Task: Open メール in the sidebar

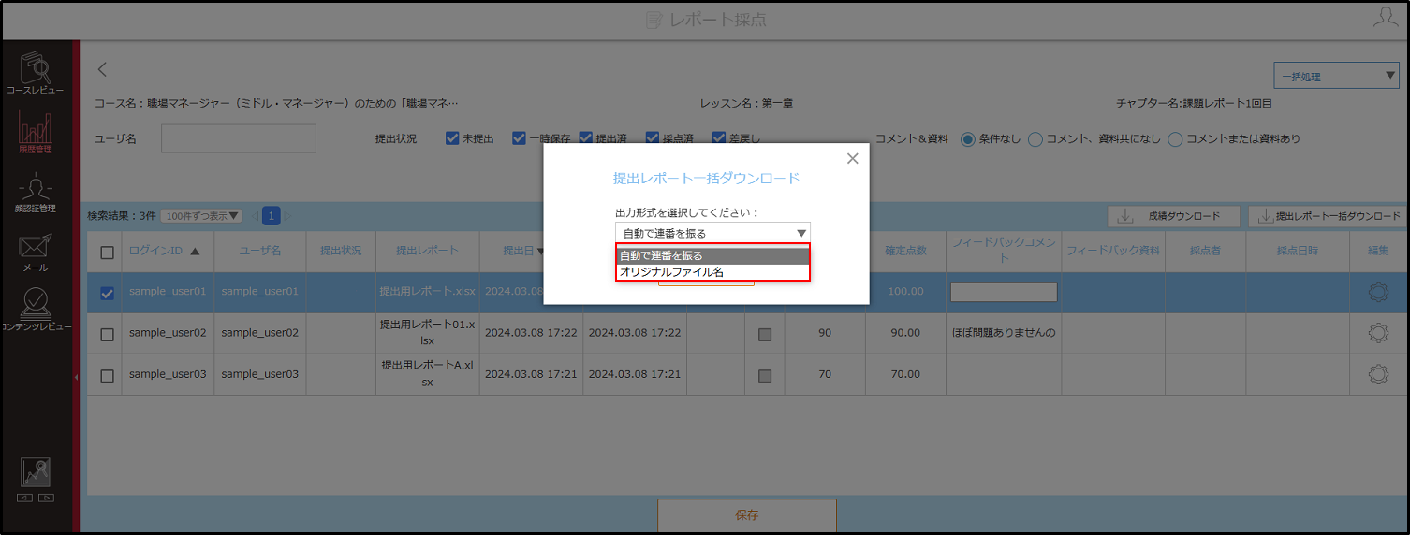Action: (x=35, y=253)
